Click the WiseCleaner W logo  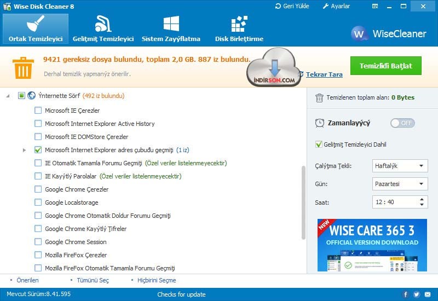click(x=359, y=34)
